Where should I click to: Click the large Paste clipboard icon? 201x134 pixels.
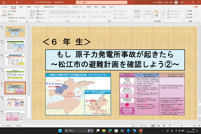point(4,13)
